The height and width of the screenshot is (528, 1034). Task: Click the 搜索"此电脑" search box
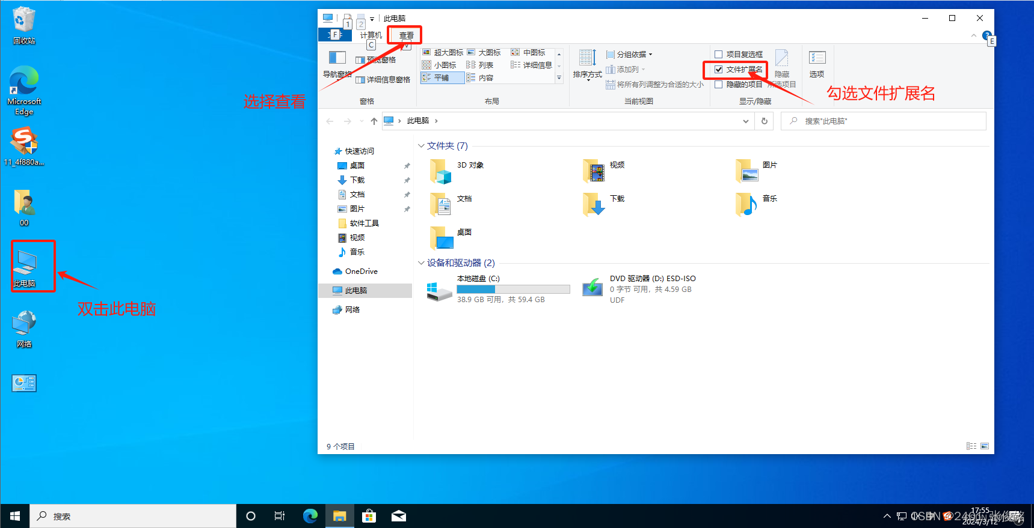click(884, 121)
